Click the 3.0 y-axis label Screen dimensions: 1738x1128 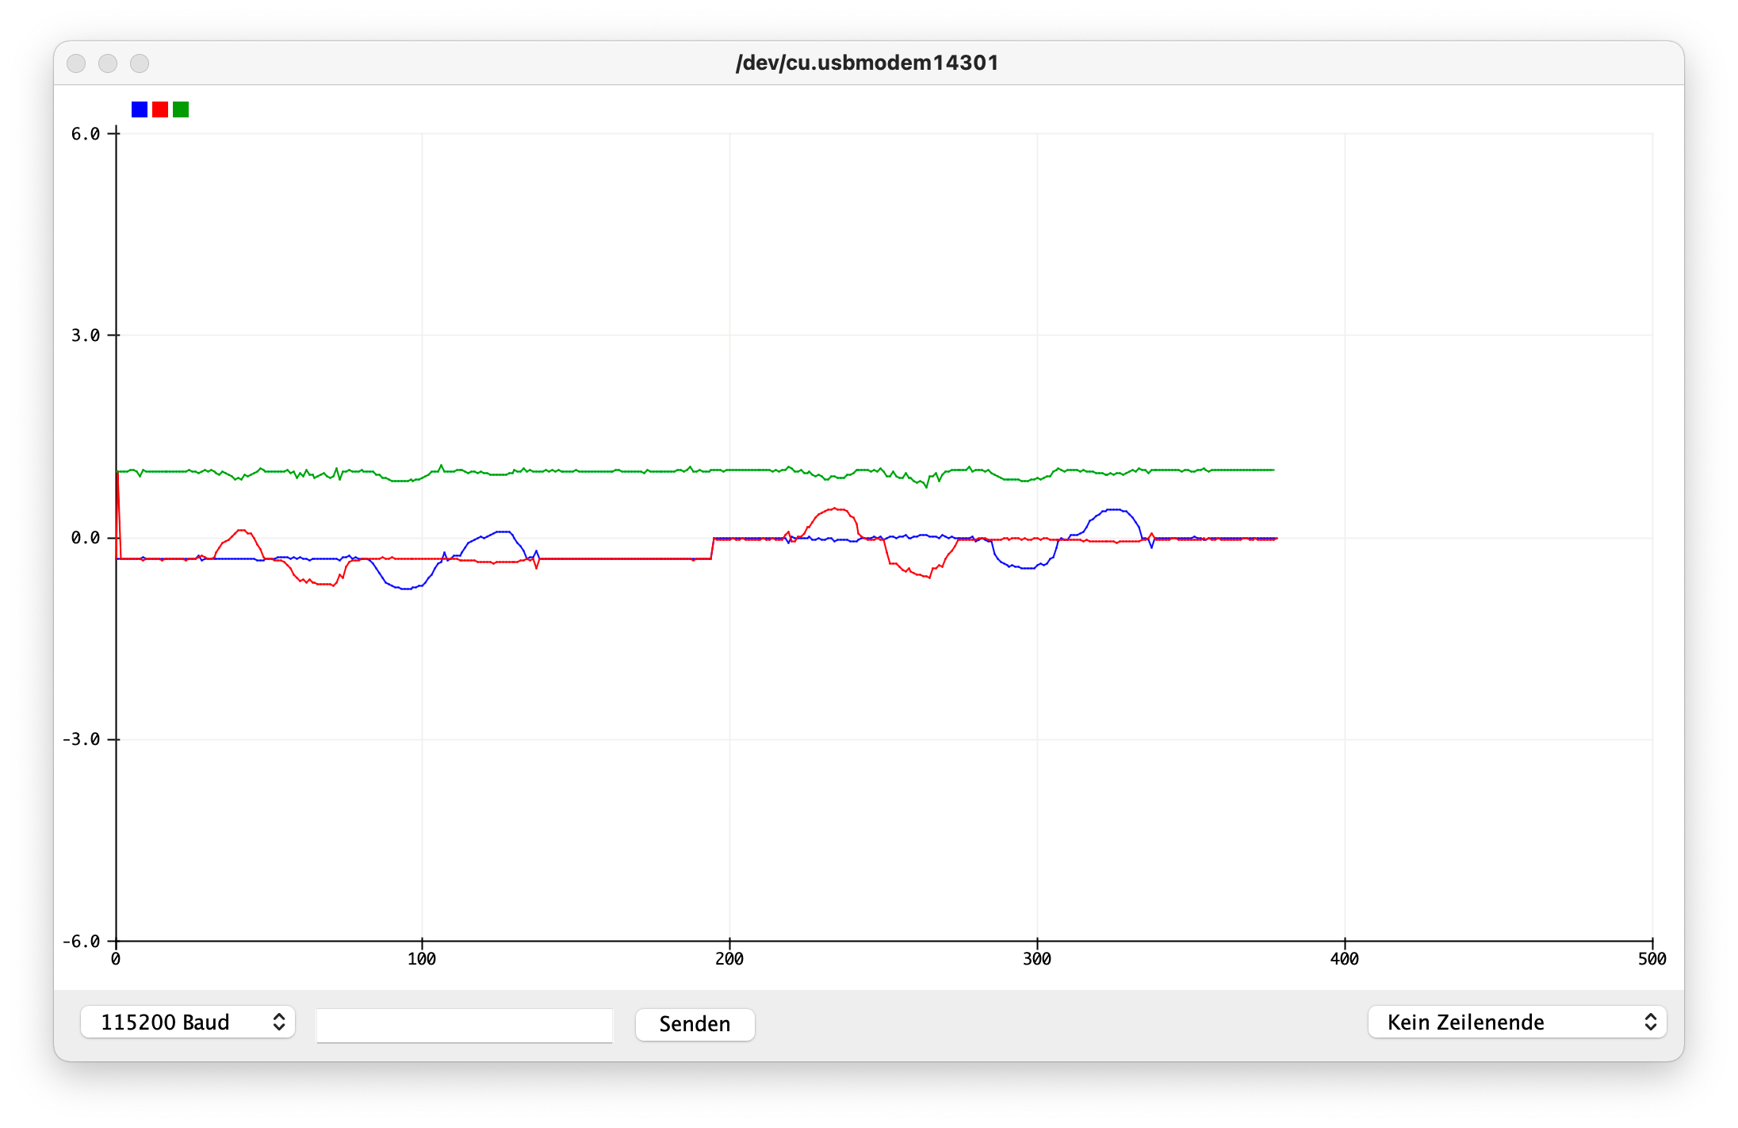point(86,335)
